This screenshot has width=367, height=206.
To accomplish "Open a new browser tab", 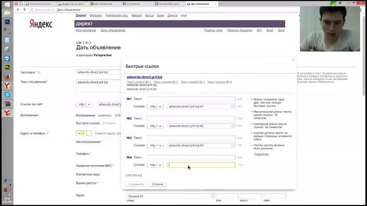I will (x=221, y=4).
